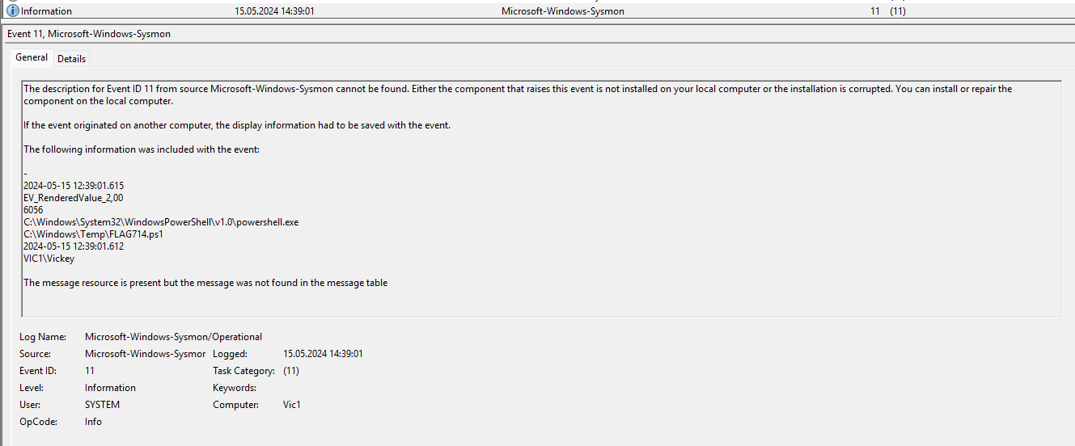Click the FLAG714.ps1 file path line
Viewport: 1075px width, 446px height.
click(93, 234)
